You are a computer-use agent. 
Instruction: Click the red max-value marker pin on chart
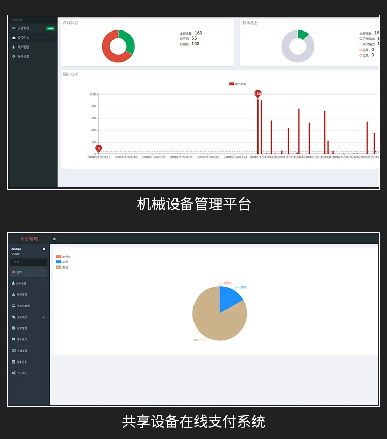click(257, 93)
